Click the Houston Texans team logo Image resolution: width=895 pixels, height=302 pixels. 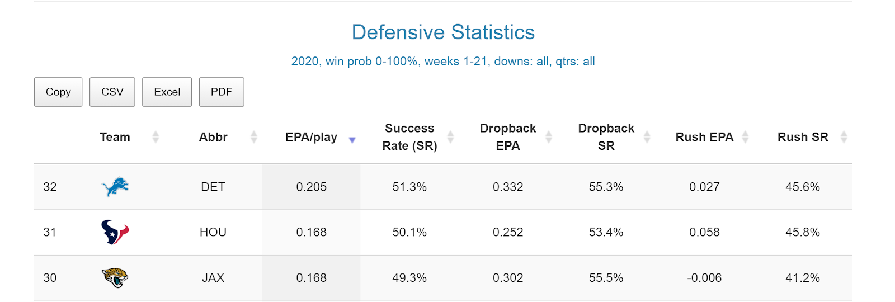coord(115,232)
